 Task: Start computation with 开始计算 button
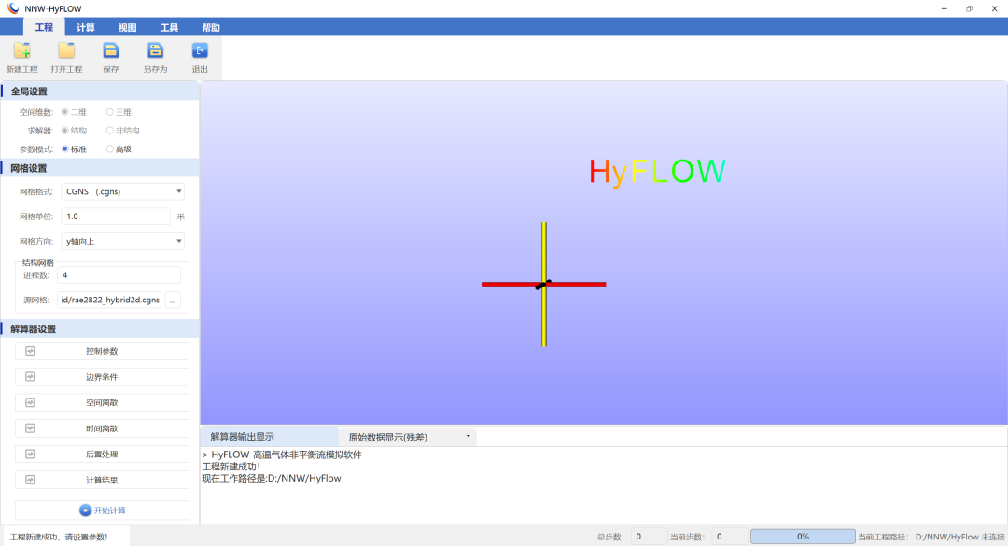click(x=103, y=510)
